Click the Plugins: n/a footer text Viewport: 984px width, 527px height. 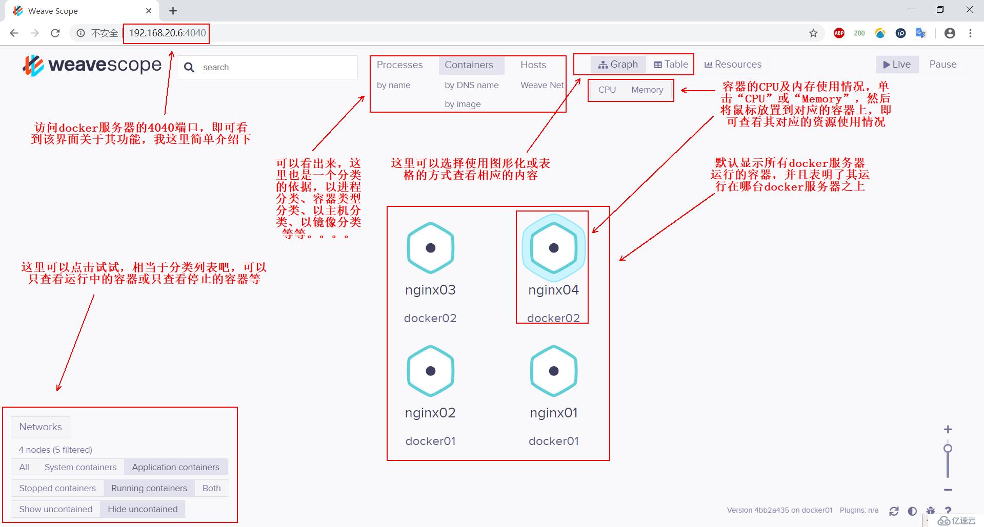[x=859, y=510]
